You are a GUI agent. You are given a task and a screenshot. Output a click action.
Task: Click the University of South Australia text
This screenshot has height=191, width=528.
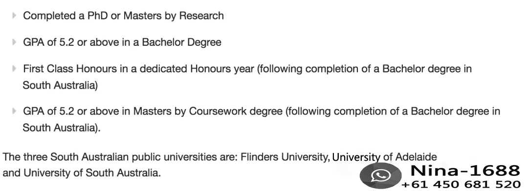coord(91,173)
